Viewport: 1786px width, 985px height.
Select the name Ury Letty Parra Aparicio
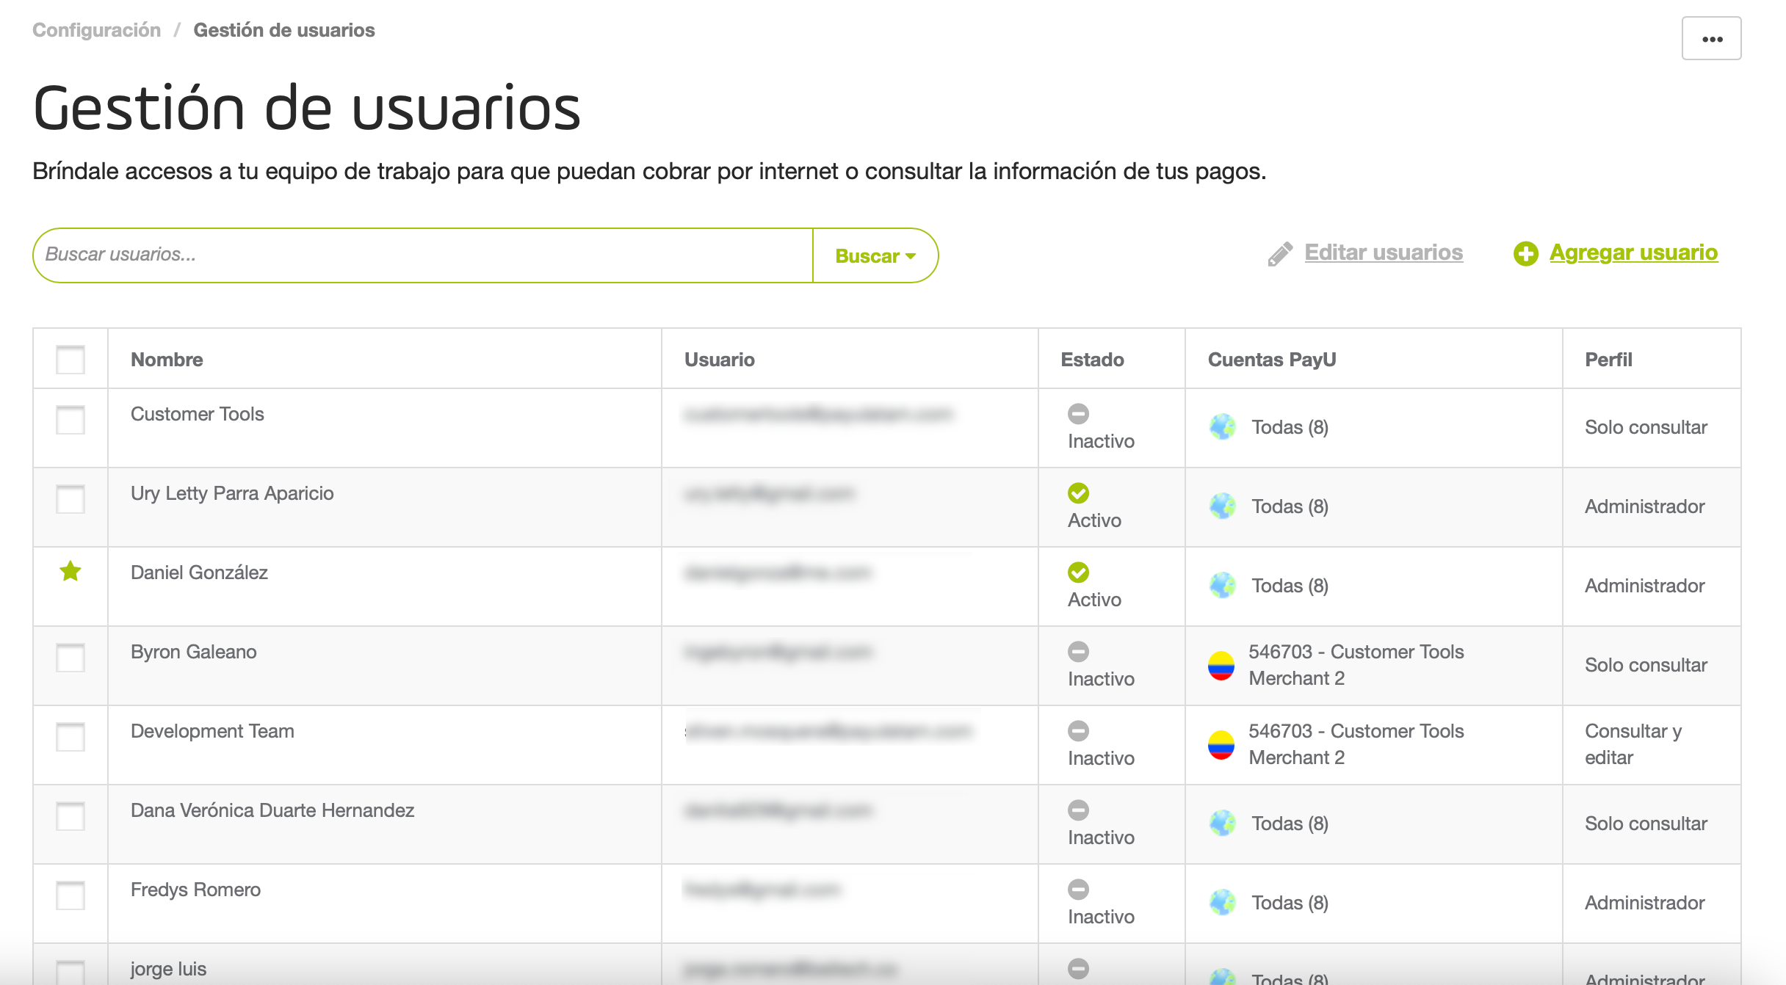[x=232, y=493]
